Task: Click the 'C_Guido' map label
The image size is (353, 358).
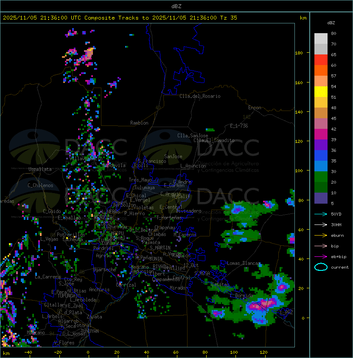Action: (x=52, y=211)
